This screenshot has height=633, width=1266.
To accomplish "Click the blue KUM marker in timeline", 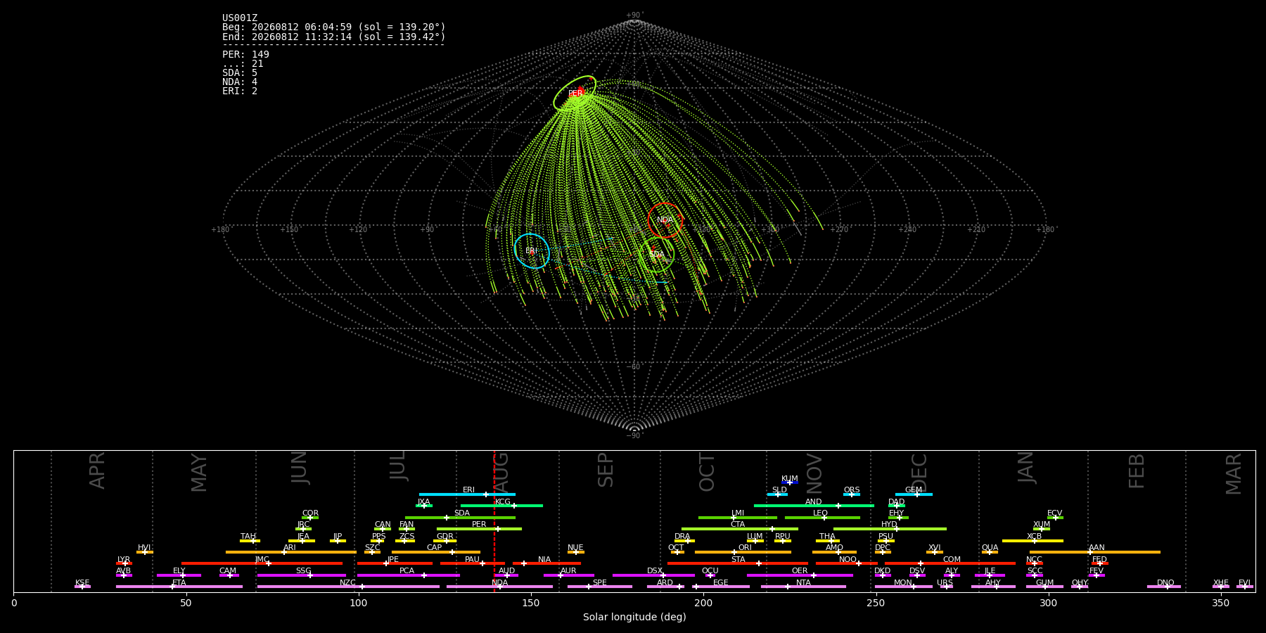I will [790, 482].
